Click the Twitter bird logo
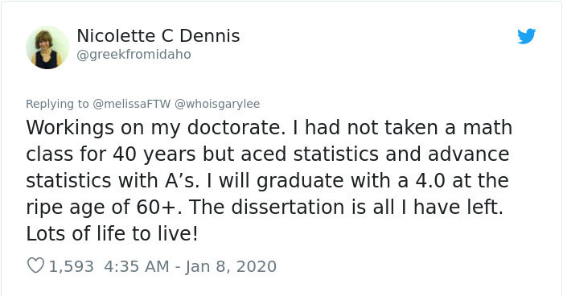Screen dimensions: 563x296 526,36
